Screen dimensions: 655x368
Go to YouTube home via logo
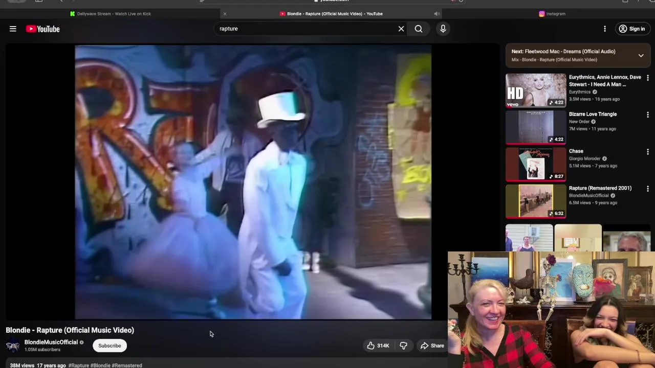click(x=43, y=29)
